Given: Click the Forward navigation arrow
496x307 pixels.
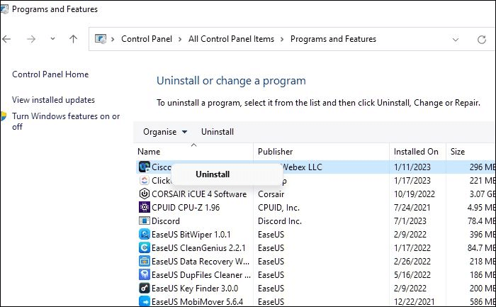Looking at the screenshot, I should [31, 39].
